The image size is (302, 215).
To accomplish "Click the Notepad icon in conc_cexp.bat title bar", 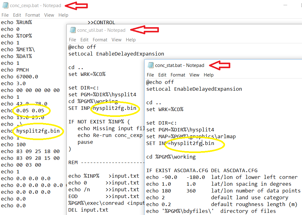I will [5, 6].
